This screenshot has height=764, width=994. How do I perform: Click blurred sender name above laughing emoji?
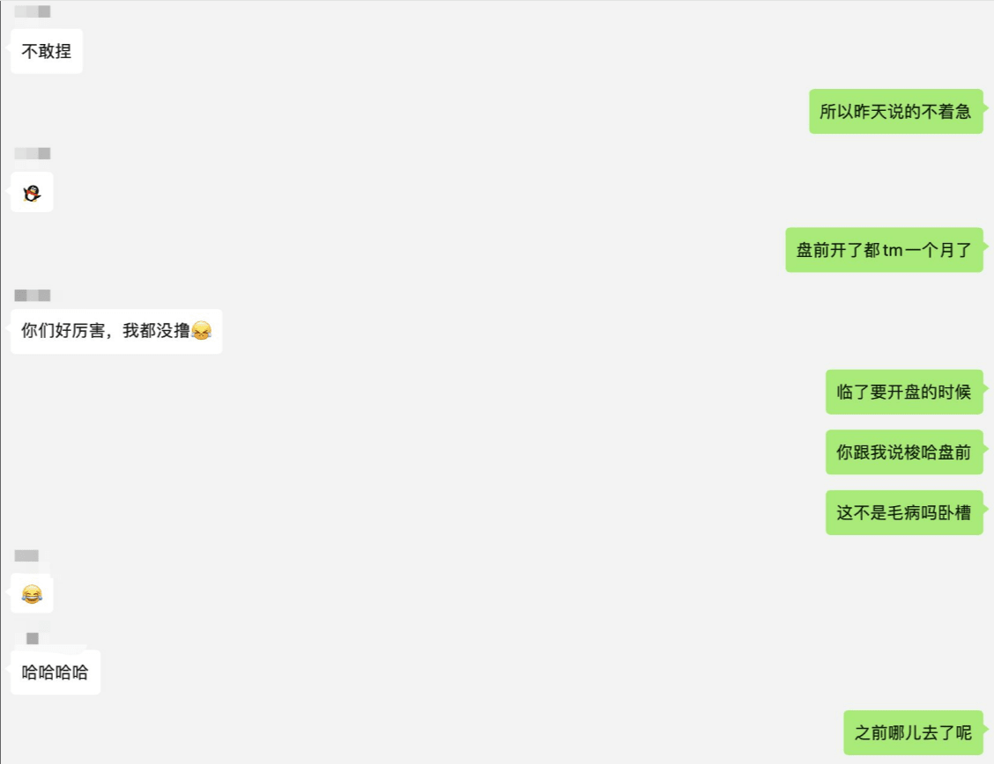[x=26, y=555]
